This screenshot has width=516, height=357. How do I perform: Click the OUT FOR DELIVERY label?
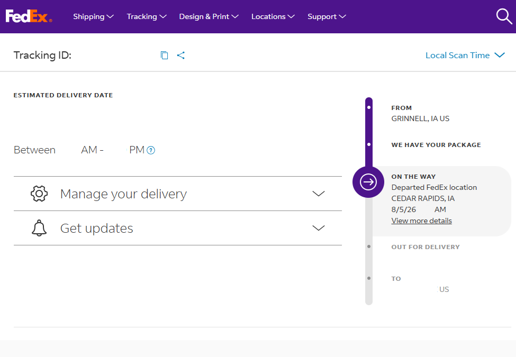[426, 247]
